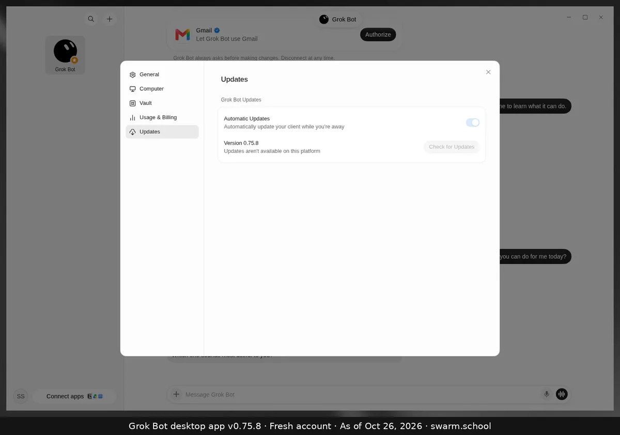Open the Vault settings section

(162, 103)
